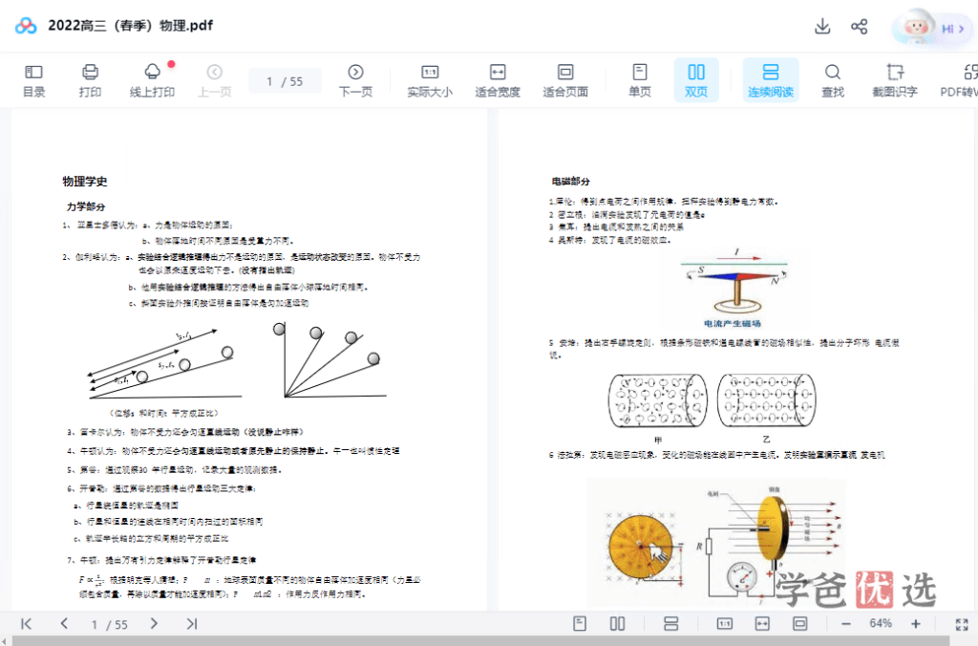Toggle continuous scroll icon in bottom bar
Viewport: 978px width, 646px height.
click(x=671, y=623)
